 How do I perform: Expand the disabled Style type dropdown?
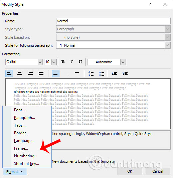(x=167, y=29)
